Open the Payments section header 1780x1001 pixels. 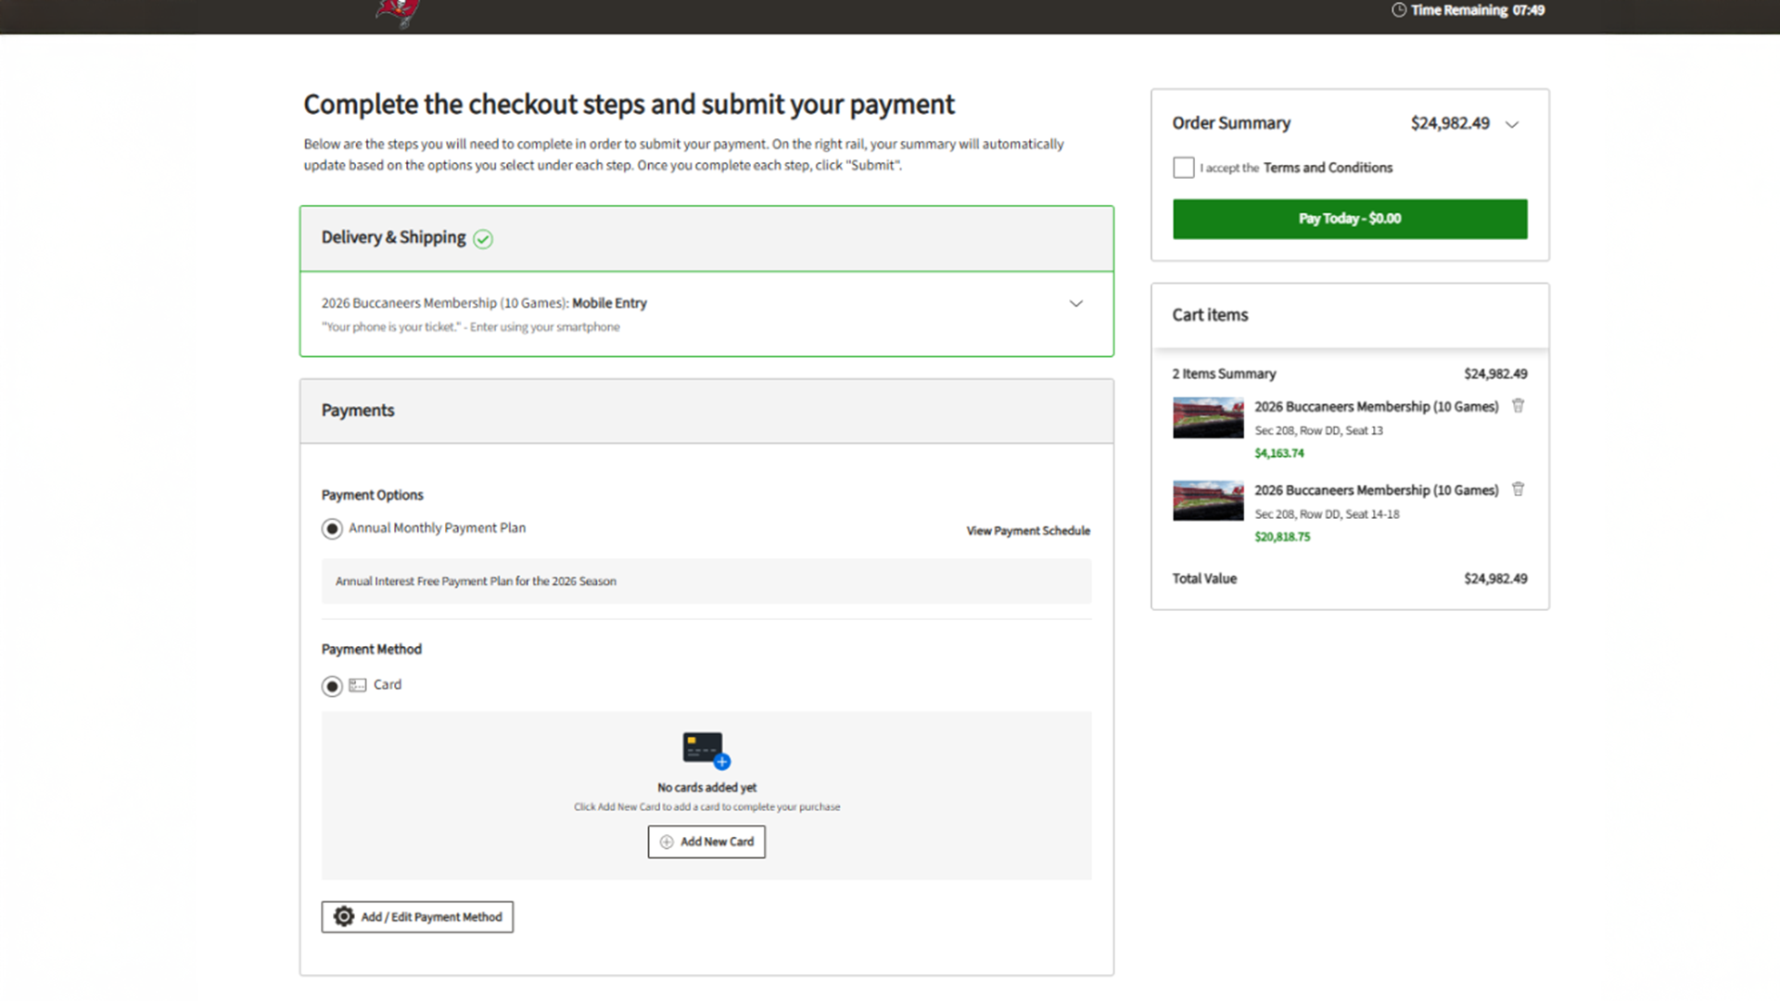[x=358, y=411]
